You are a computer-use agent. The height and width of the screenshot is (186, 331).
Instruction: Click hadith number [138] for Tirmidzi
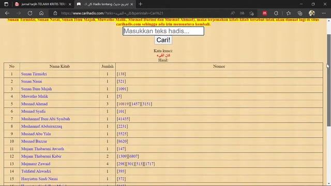pos(121,74)
